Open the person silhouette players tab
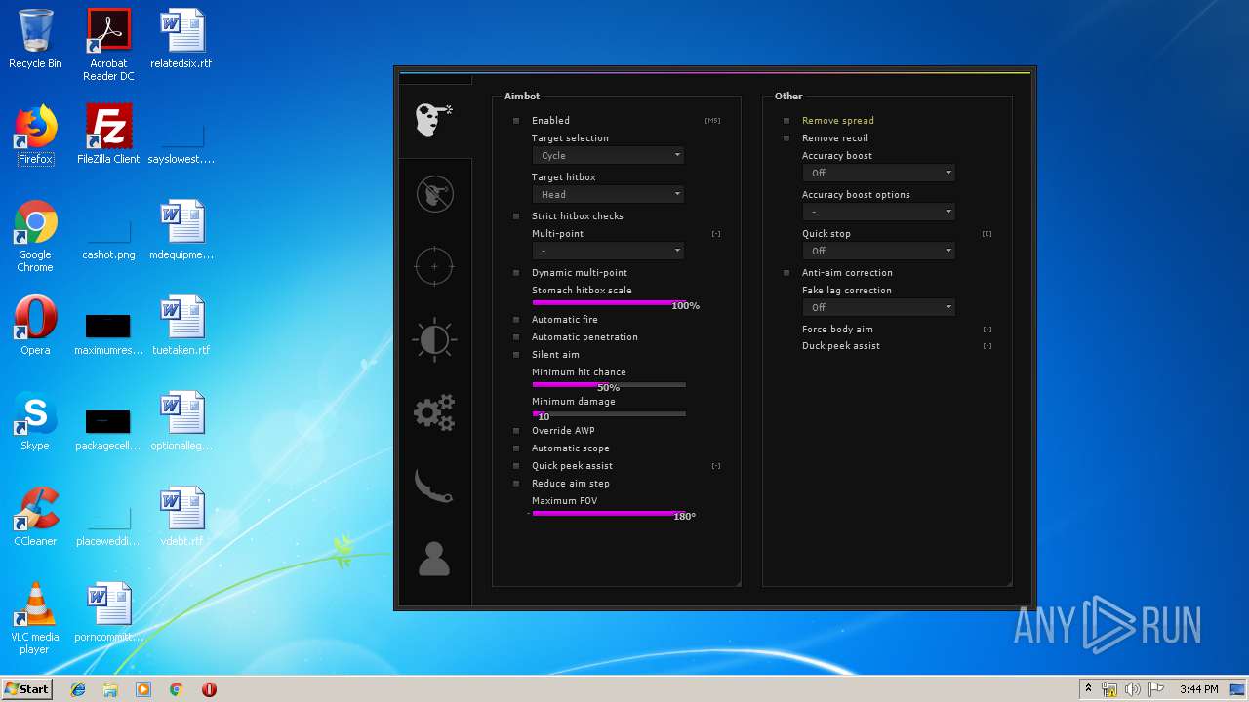Screen dimensions: 1249x702 434,559
